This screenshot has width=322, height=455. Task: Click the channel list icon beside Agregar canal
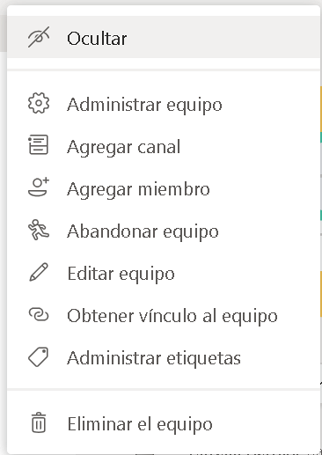tap(39, 144)
